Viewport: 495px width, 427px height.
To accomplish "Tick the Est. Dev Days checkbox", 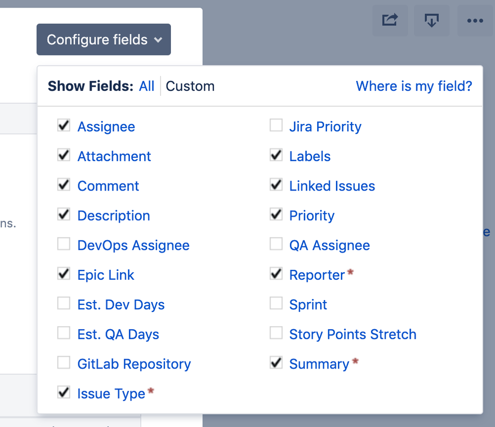I will (64, 303).
